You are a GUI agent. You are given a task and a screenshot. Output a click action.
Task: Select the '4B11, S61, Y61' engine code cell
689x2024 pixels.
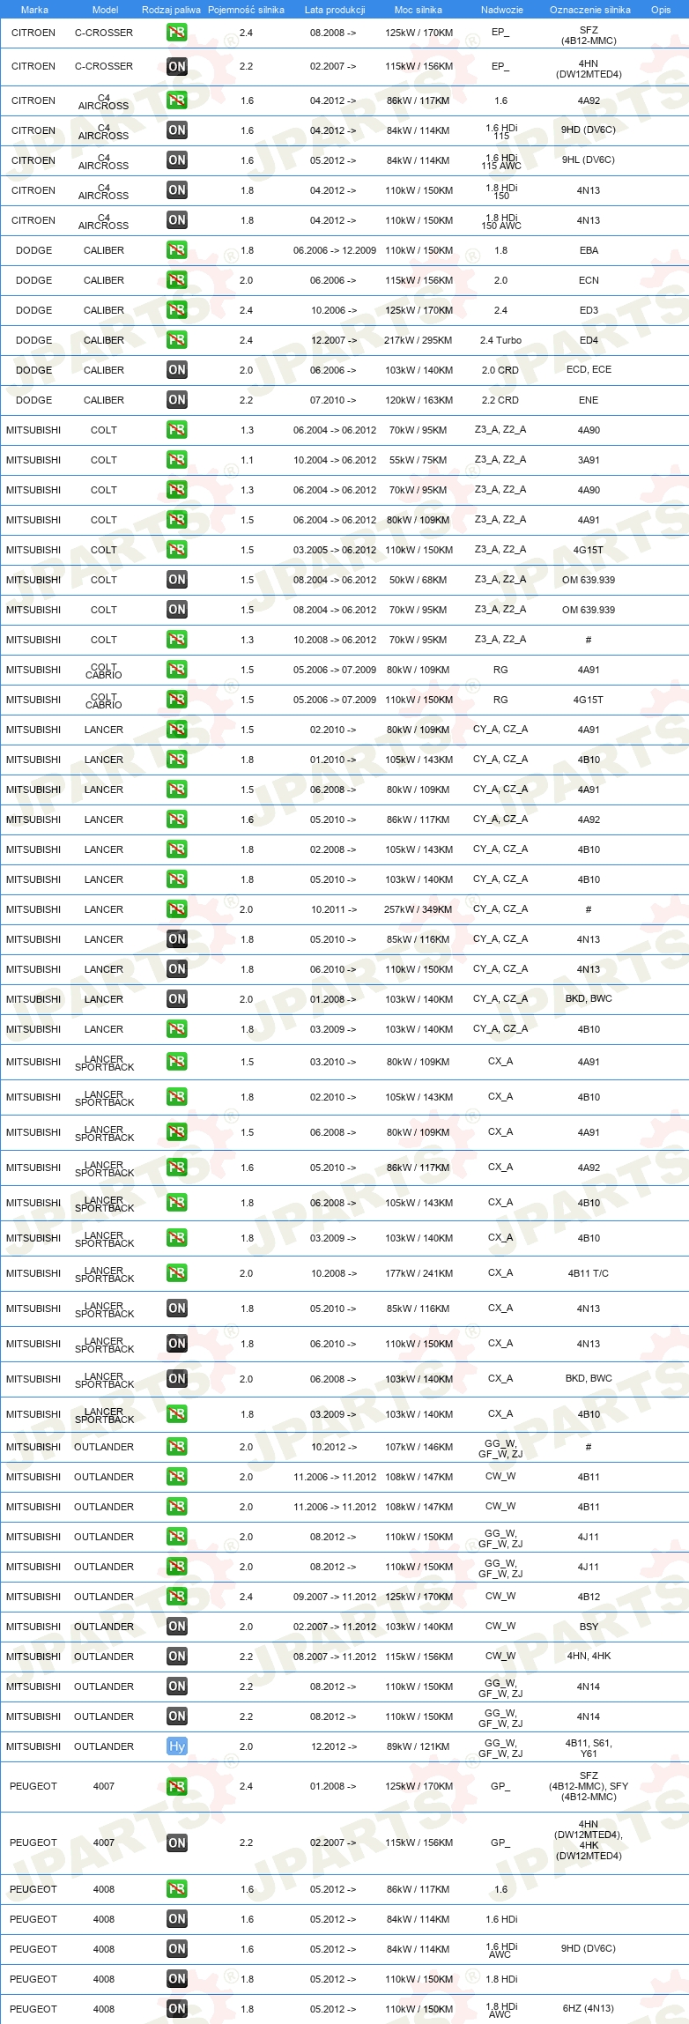(x=589, y=1748)
